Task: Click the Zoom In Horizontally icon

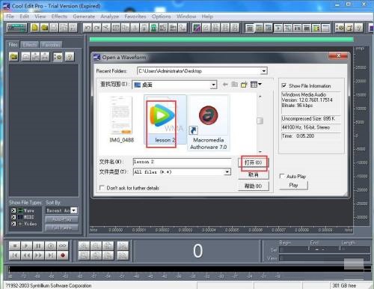Action: pos(84,246)
